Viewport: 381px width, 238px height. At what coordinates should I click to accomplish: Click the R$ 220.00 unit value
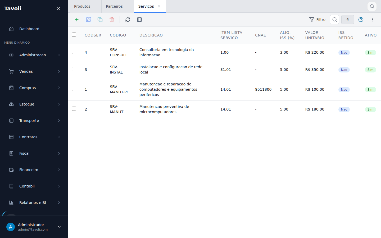(x=315, y=52)
